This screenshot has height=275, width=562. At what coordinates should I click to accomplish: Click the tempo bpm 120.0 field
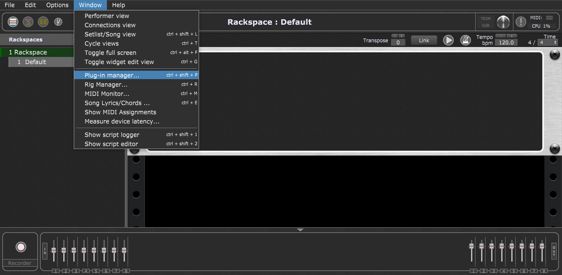506,42
